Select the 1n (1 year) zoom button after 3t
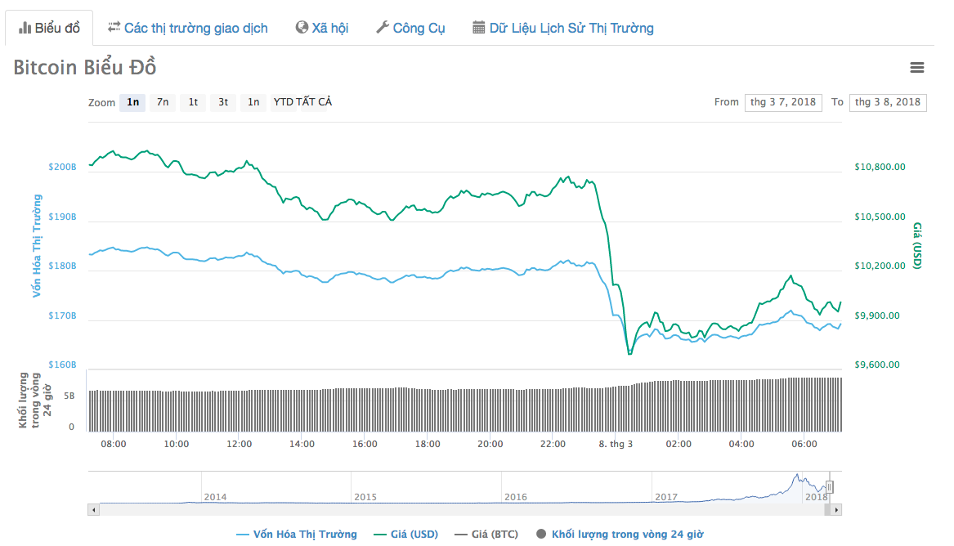The width and height of the screenshot is (954, 546). click(x=253, y=102)
